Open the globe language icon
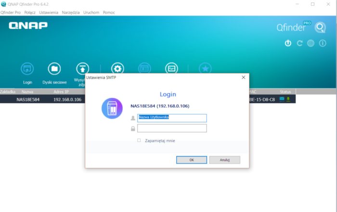 (311, 43)
